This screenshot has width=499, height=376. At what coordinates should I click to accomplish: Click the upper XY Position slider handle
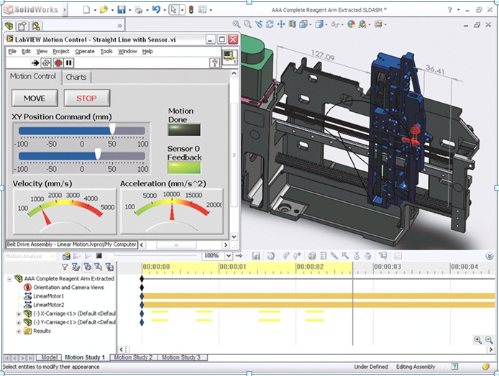(112, 129)
